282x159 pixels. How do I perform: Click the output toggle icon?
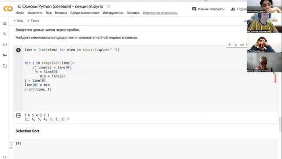coord(19,115)
